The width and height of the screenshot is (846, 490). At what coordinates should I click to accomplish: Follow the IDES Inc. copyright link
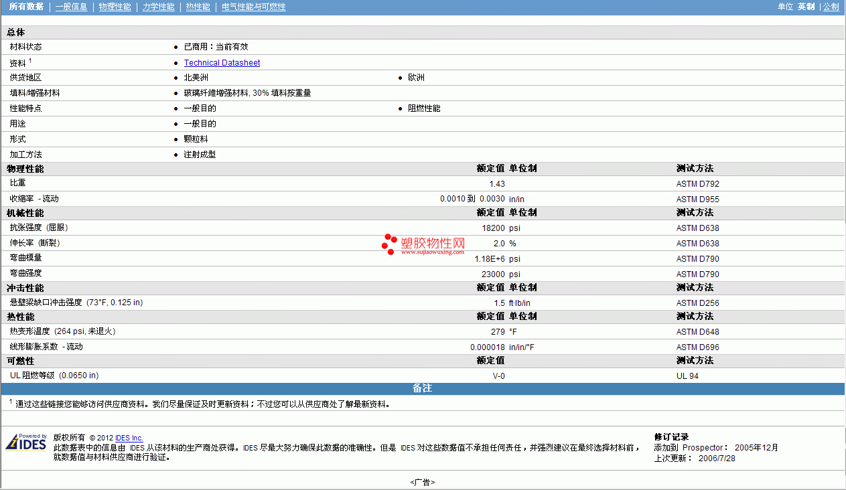coord(129,438)
